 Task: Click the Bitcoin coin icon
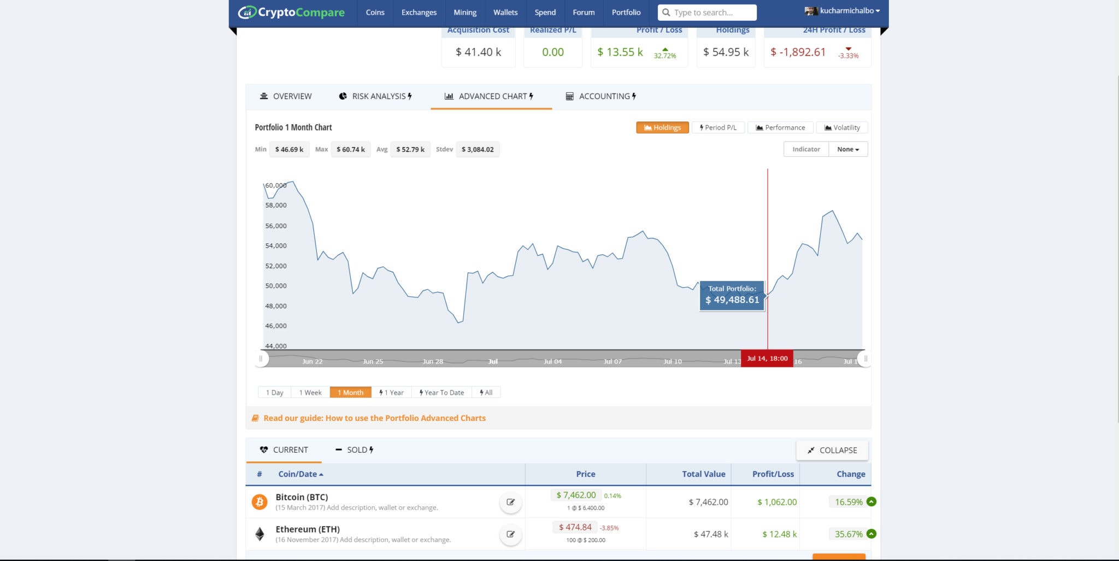click(x=260, y=501)
